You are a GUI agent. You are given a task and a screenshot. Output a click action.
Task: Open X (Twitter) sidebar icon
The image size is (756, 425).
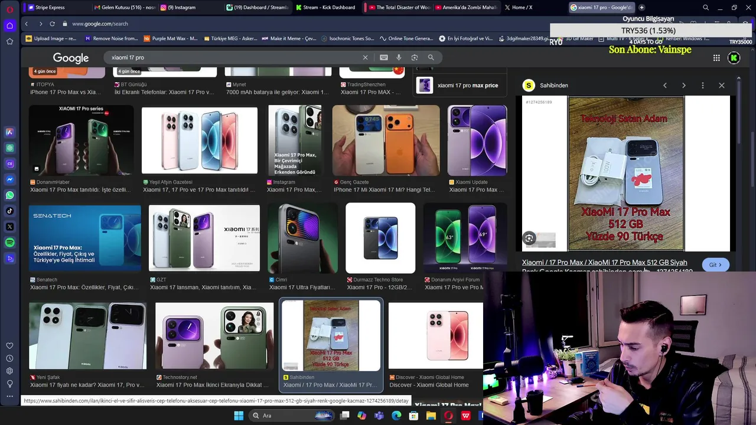point(10,227)
